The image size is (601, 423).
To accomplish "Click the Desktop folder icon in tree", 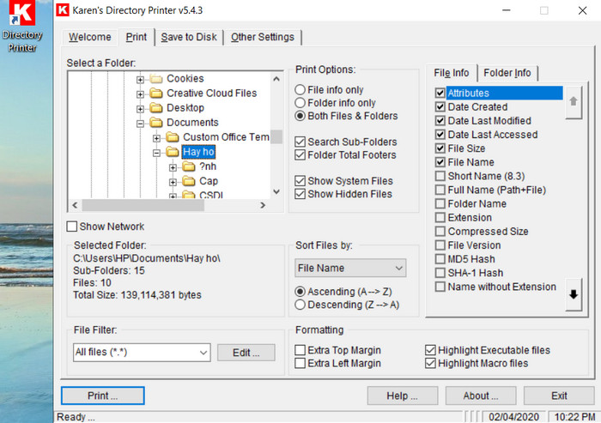I will coord(156,108).
